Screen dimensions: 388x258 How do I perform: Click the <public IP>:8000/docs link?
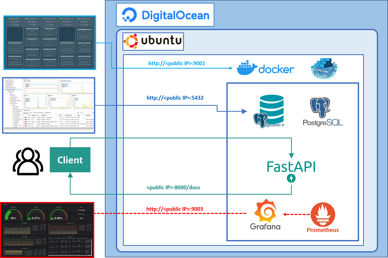pyautogui.click(x=173, y=188)
